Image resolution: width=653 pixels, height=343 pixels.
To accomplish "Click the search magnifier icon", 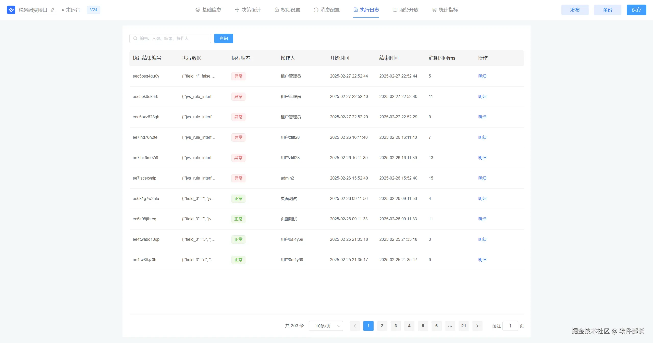I will tap(135, 39).
